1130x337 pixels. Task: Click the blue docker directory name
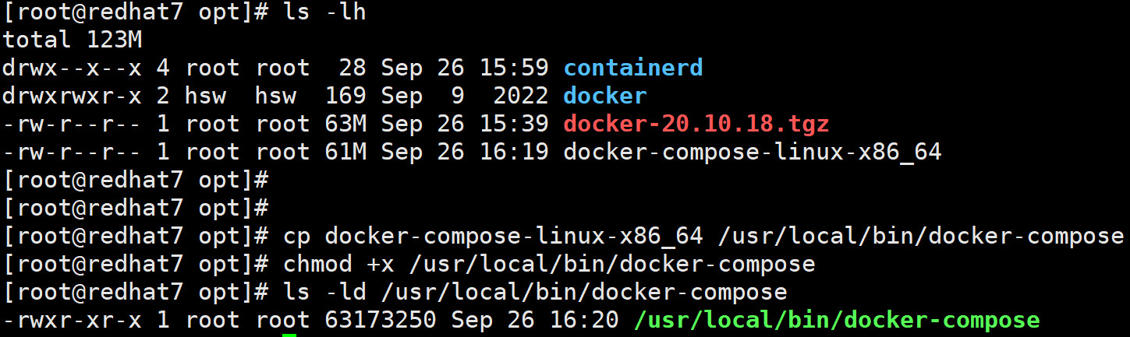point(604,96)
